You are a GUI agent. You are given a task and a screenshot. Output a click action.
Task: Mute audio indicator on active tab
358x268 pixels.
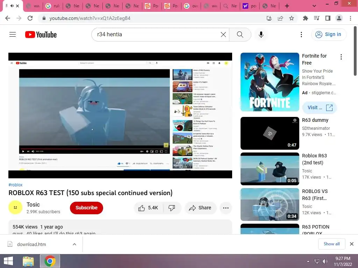click(x=12, y=6)
